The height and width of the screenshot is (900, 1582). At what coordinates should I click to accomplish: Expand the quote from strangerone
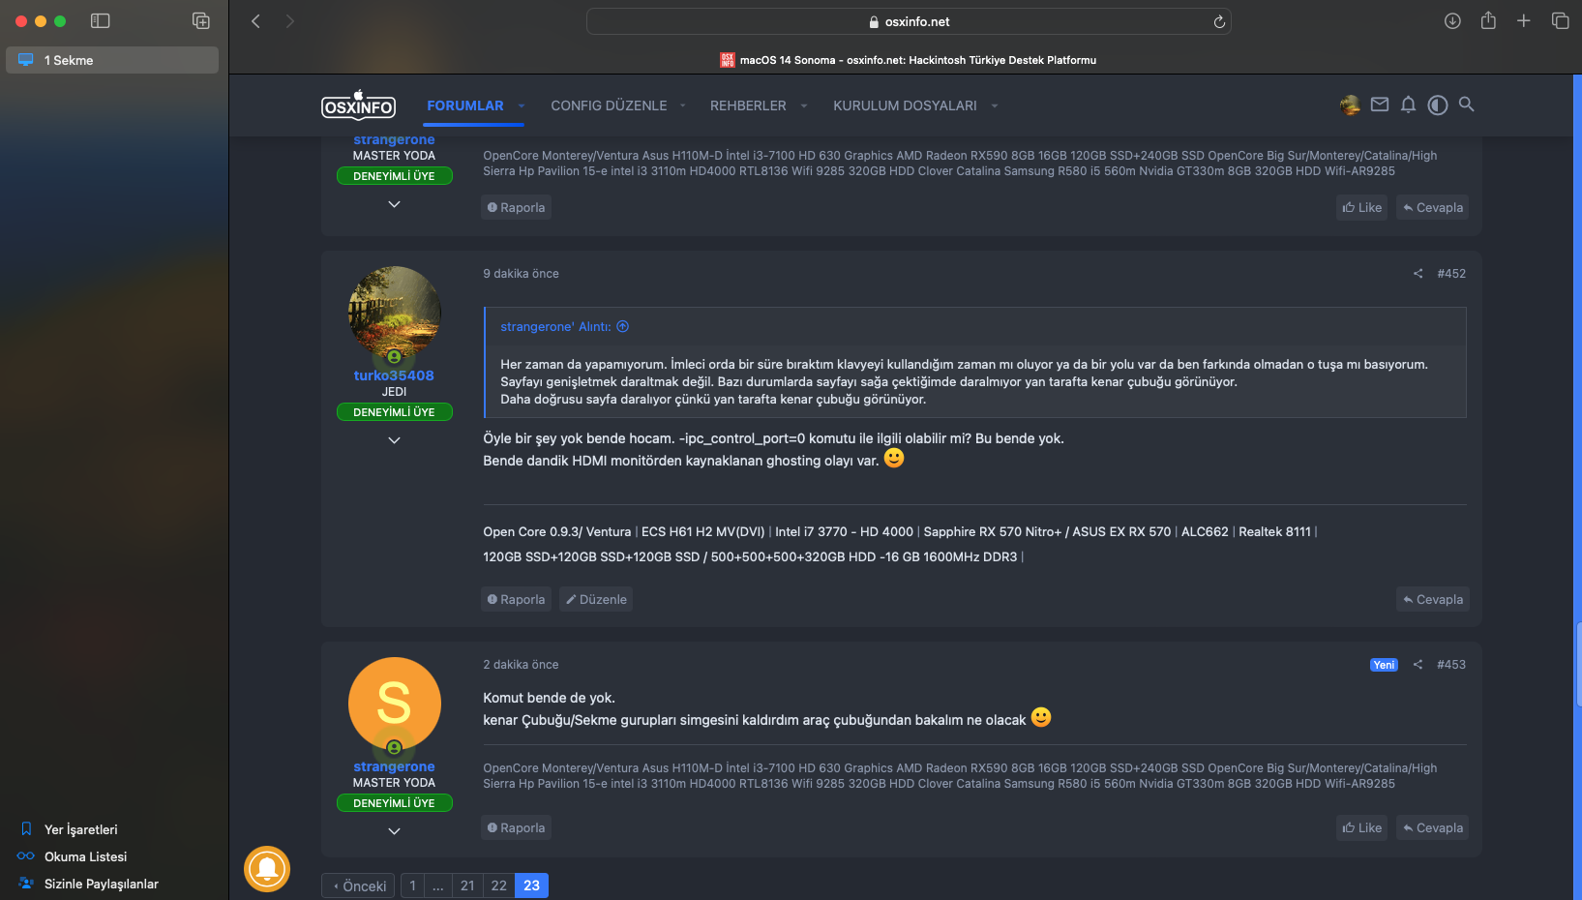[x=623, y=327]
